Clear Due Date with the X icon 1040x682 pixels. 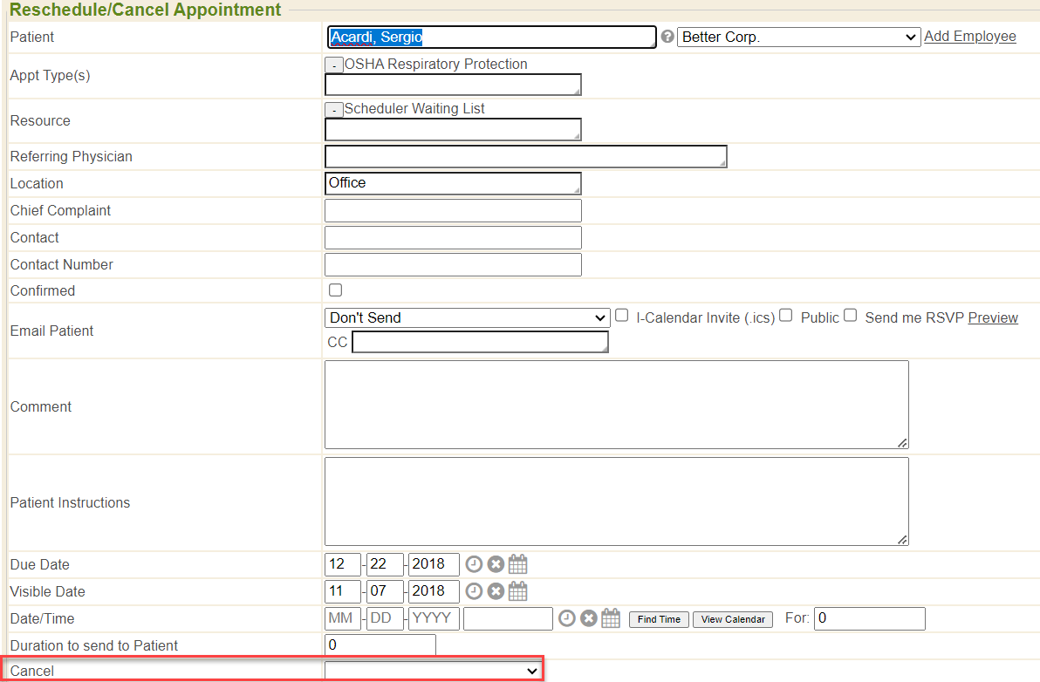point(496,564)
